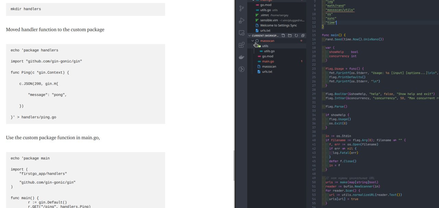Screen dimensions: 439x208
Task: Click the '}' > handlers/ping.go' line in article
Action: pos(33,117)
